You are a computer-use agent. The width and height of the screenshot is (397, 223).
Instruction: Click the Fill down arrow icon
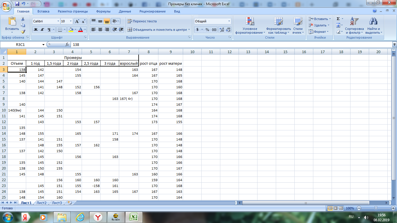338,25
